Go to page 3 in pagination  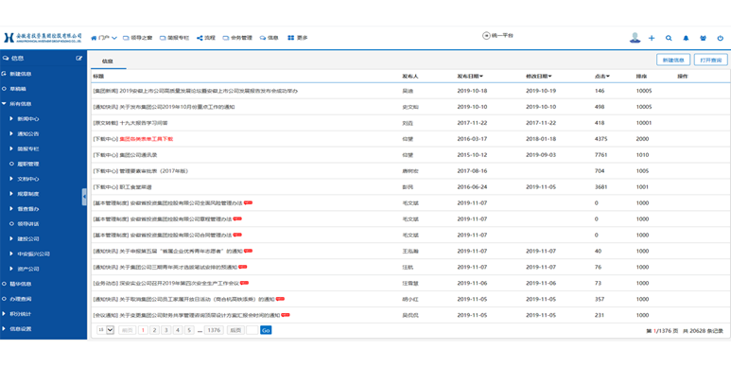coord(166,330)
